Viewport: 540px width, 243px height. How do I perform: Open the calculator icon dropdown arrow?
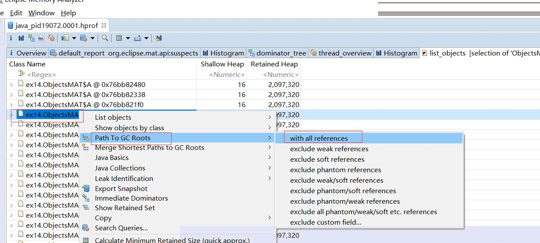[x=128, y=38]
